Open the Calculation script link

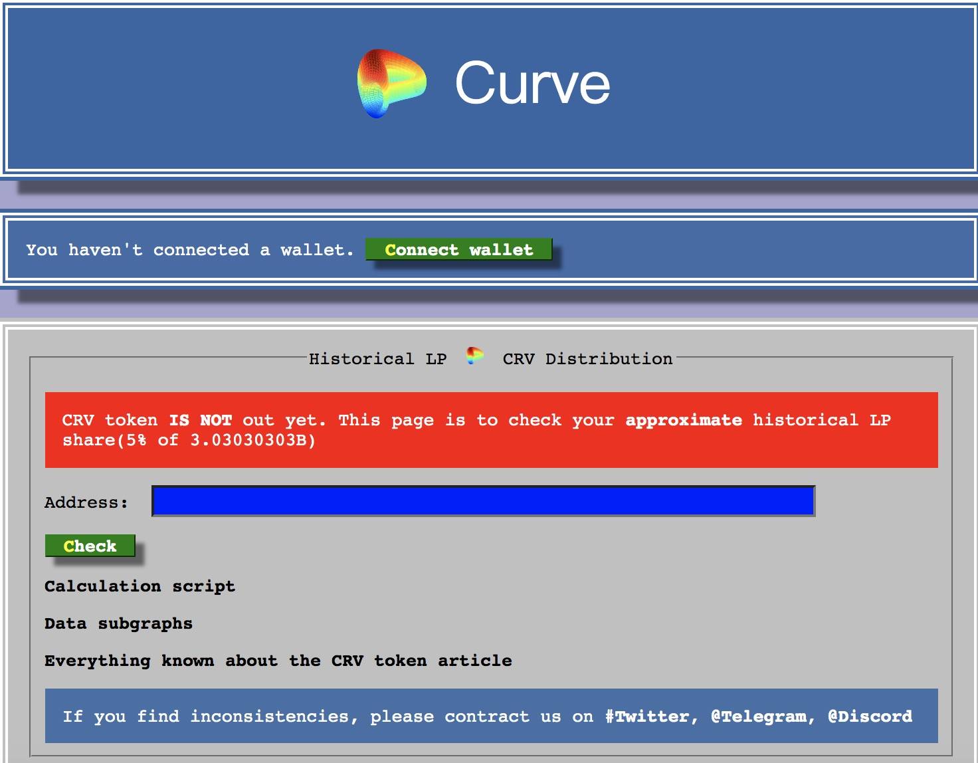140,586
